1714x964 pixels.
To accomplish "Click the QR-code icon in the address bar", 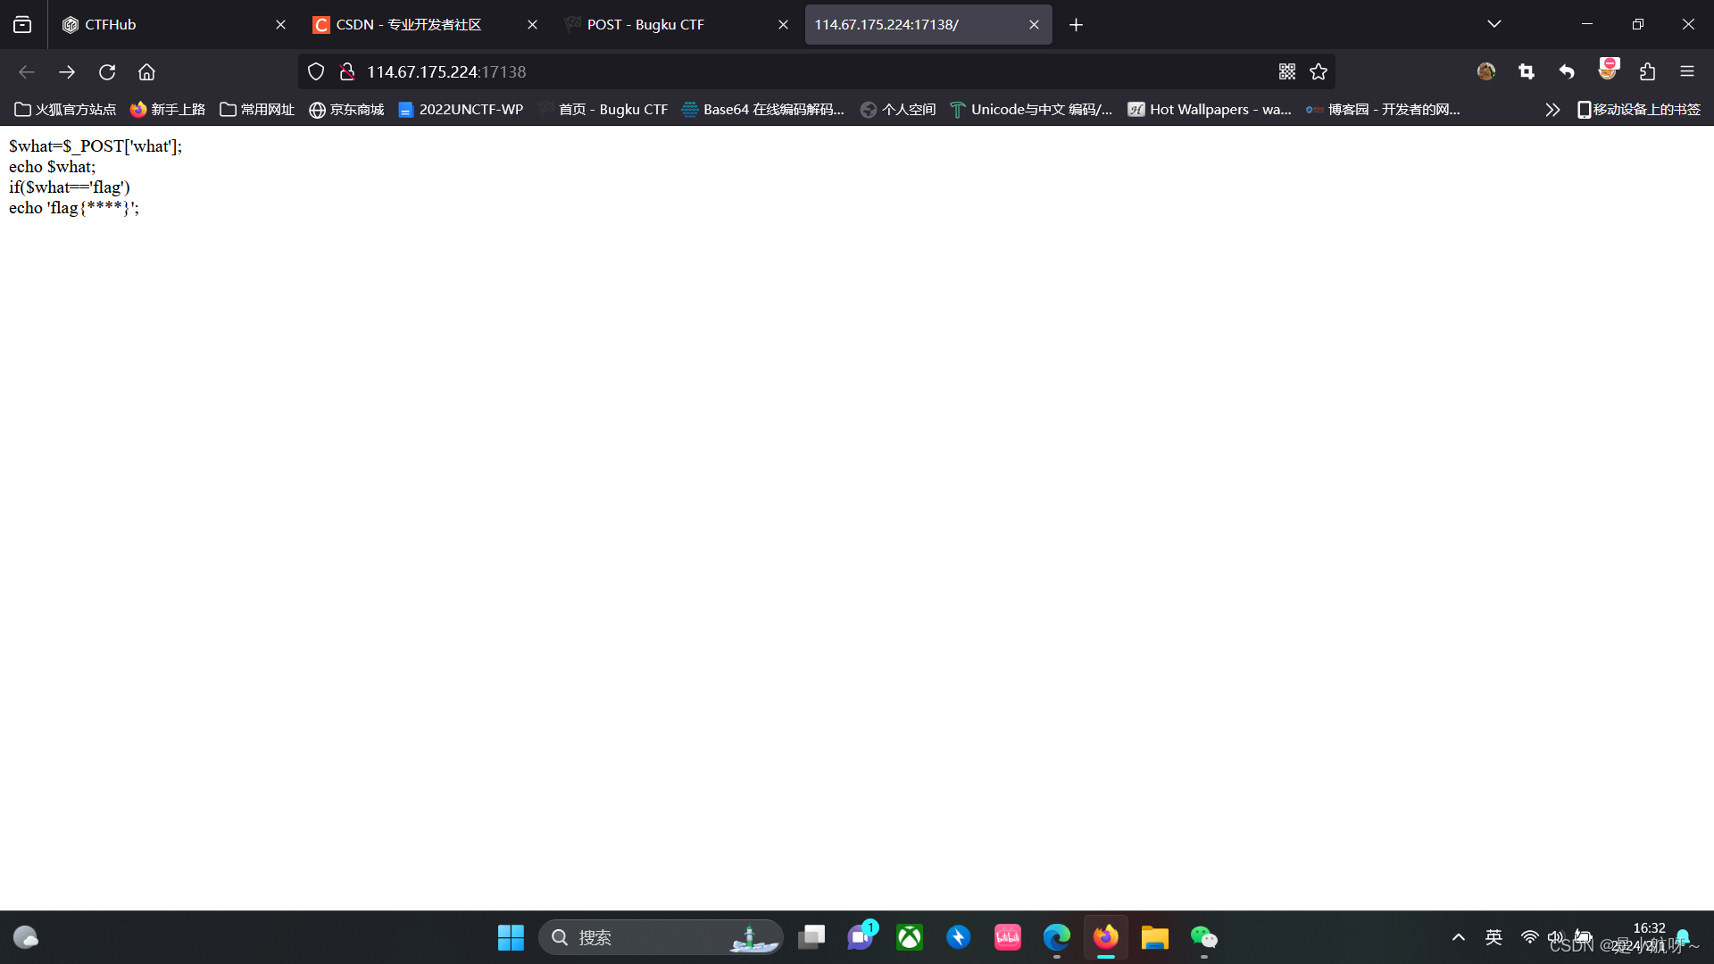I will [x=1287, y=71].
